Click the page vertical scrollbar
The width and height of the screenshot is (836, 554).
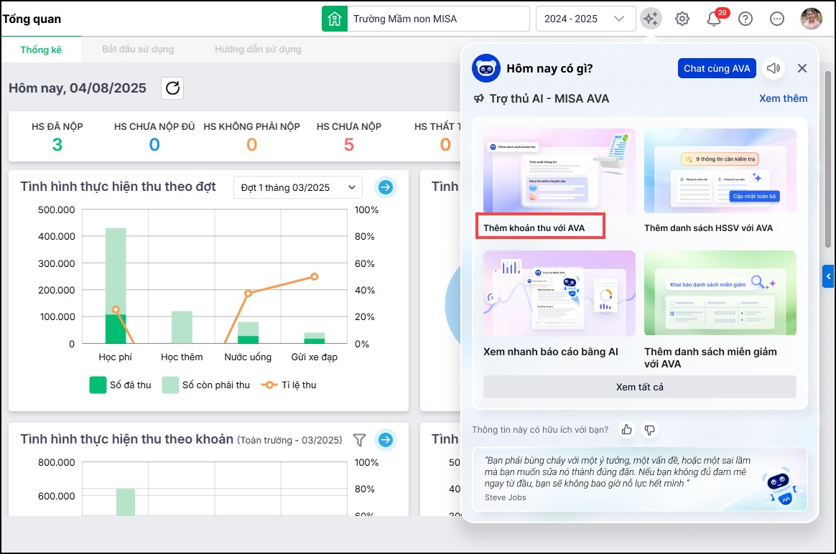click(828, 160)
